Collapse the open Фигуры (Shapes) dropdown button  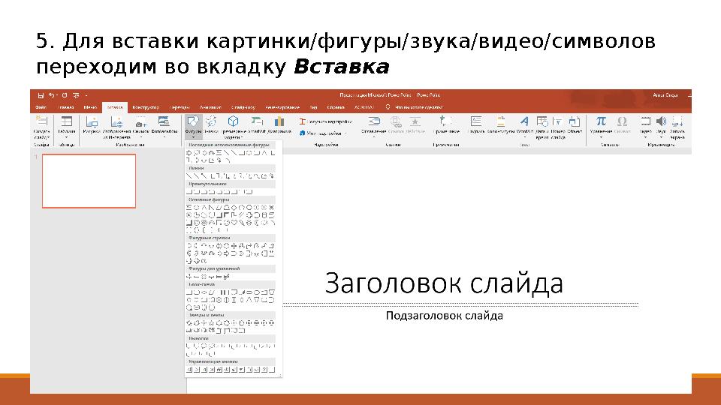[x=193, y=127]
